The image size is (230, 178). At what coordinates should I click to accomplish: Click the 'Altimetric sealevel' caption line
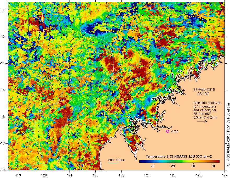pyautogui.click(x=207, y=103)
